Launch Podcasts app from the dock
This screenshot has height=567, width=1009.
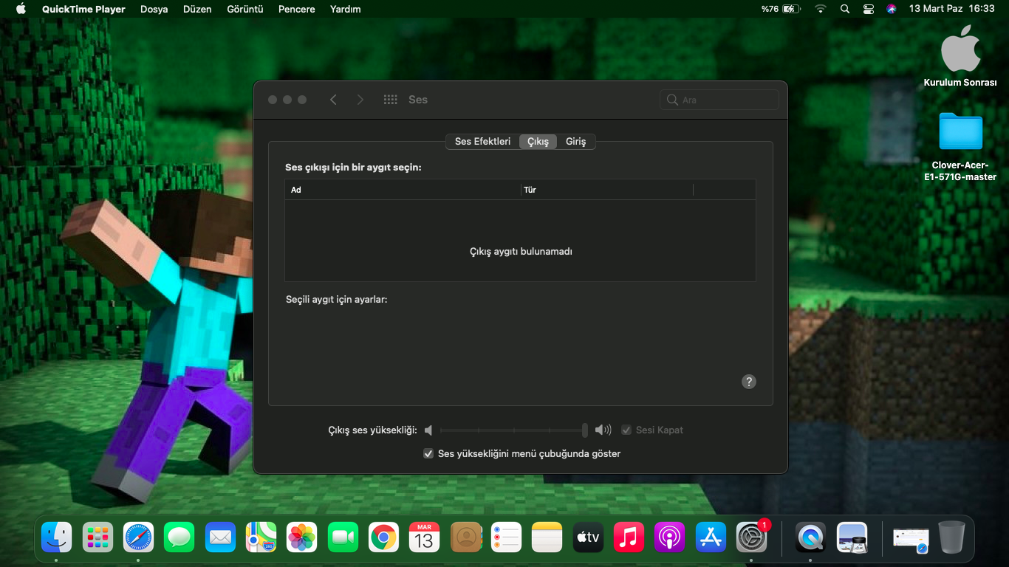(669, 537)
